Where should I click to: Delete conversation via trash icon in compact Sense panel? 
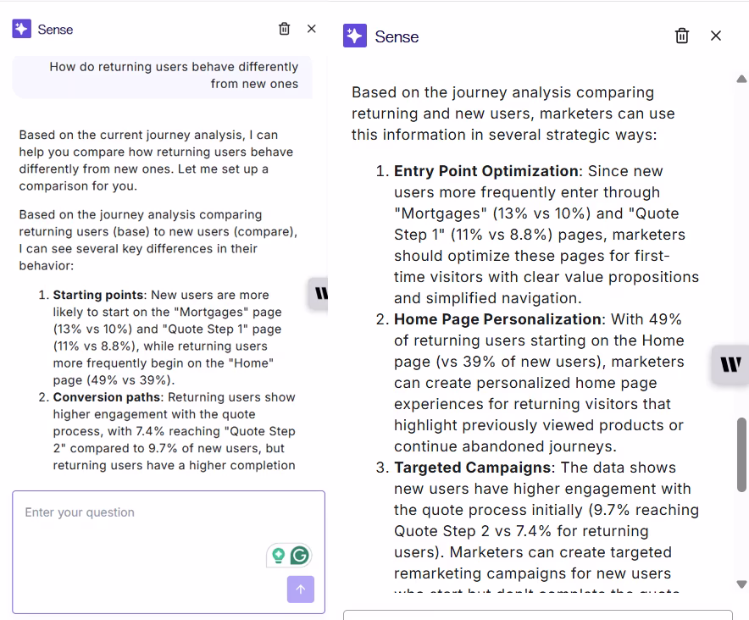pyautogui.click(x=284, y=29)
